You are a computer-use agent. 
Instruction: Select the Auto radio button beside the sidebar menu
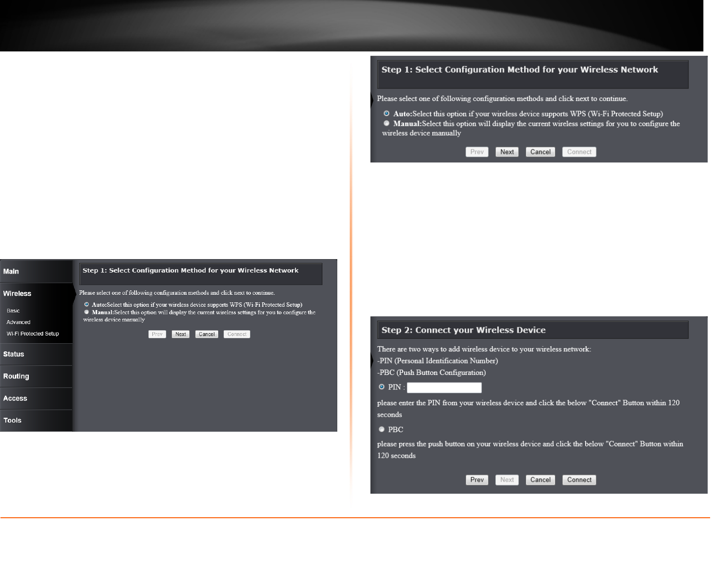pos(86,305)
